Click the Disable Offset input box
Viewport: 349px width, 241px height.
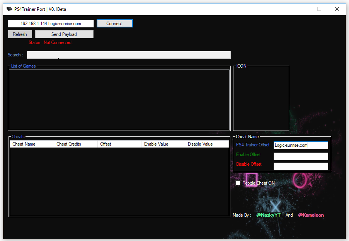click(x=301, y=166)
